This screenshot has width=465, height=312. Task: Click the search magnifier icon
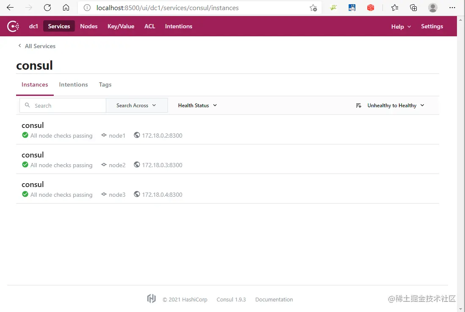[x=27, y=105]
